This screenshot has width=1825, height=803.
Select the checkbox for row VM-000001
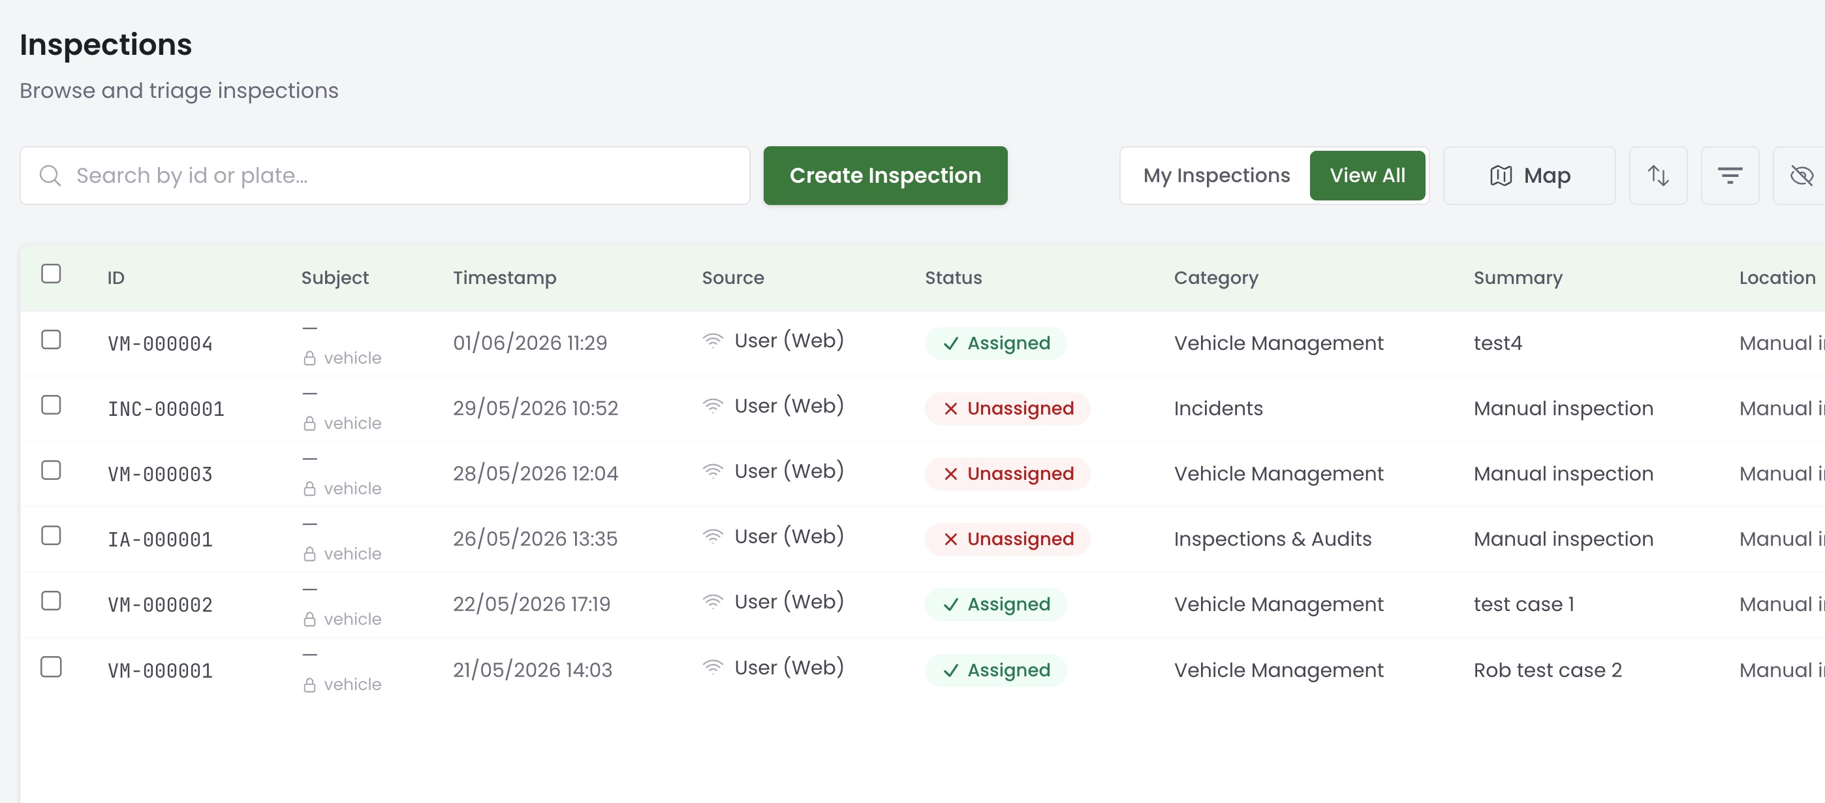point(51,667)
